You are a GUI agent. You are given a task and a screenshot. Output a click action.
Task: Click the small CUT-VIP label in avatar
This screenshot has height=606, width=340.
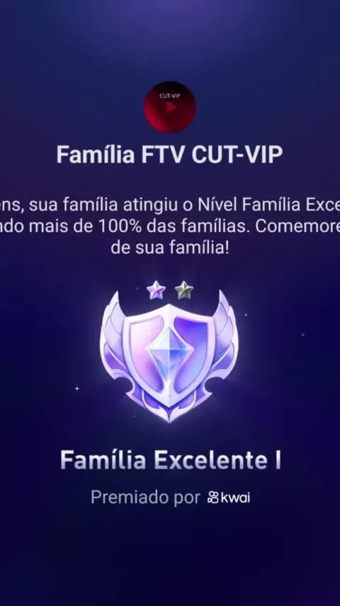[170, 96]
